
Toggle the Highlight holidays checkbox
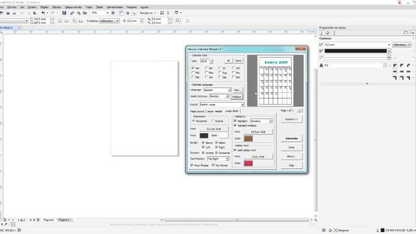coord(235,125)
